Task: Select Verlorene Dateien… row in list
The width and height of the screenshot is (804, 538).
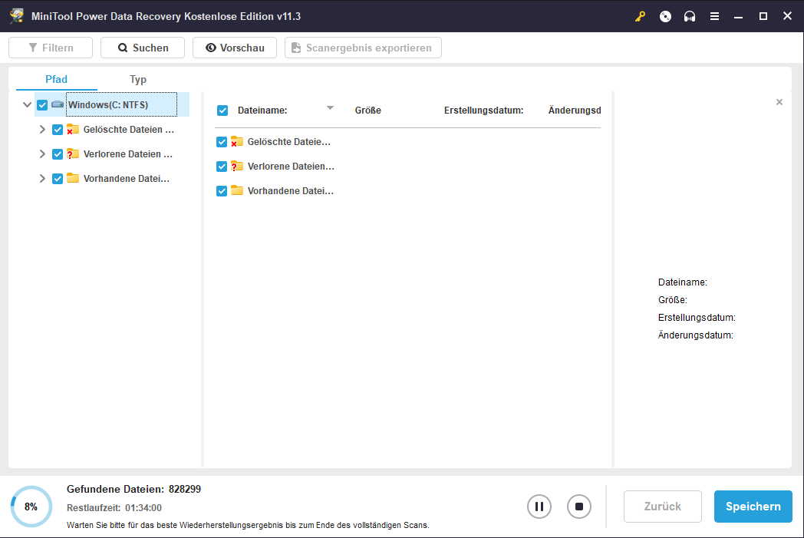Action: tap(291, 167)
